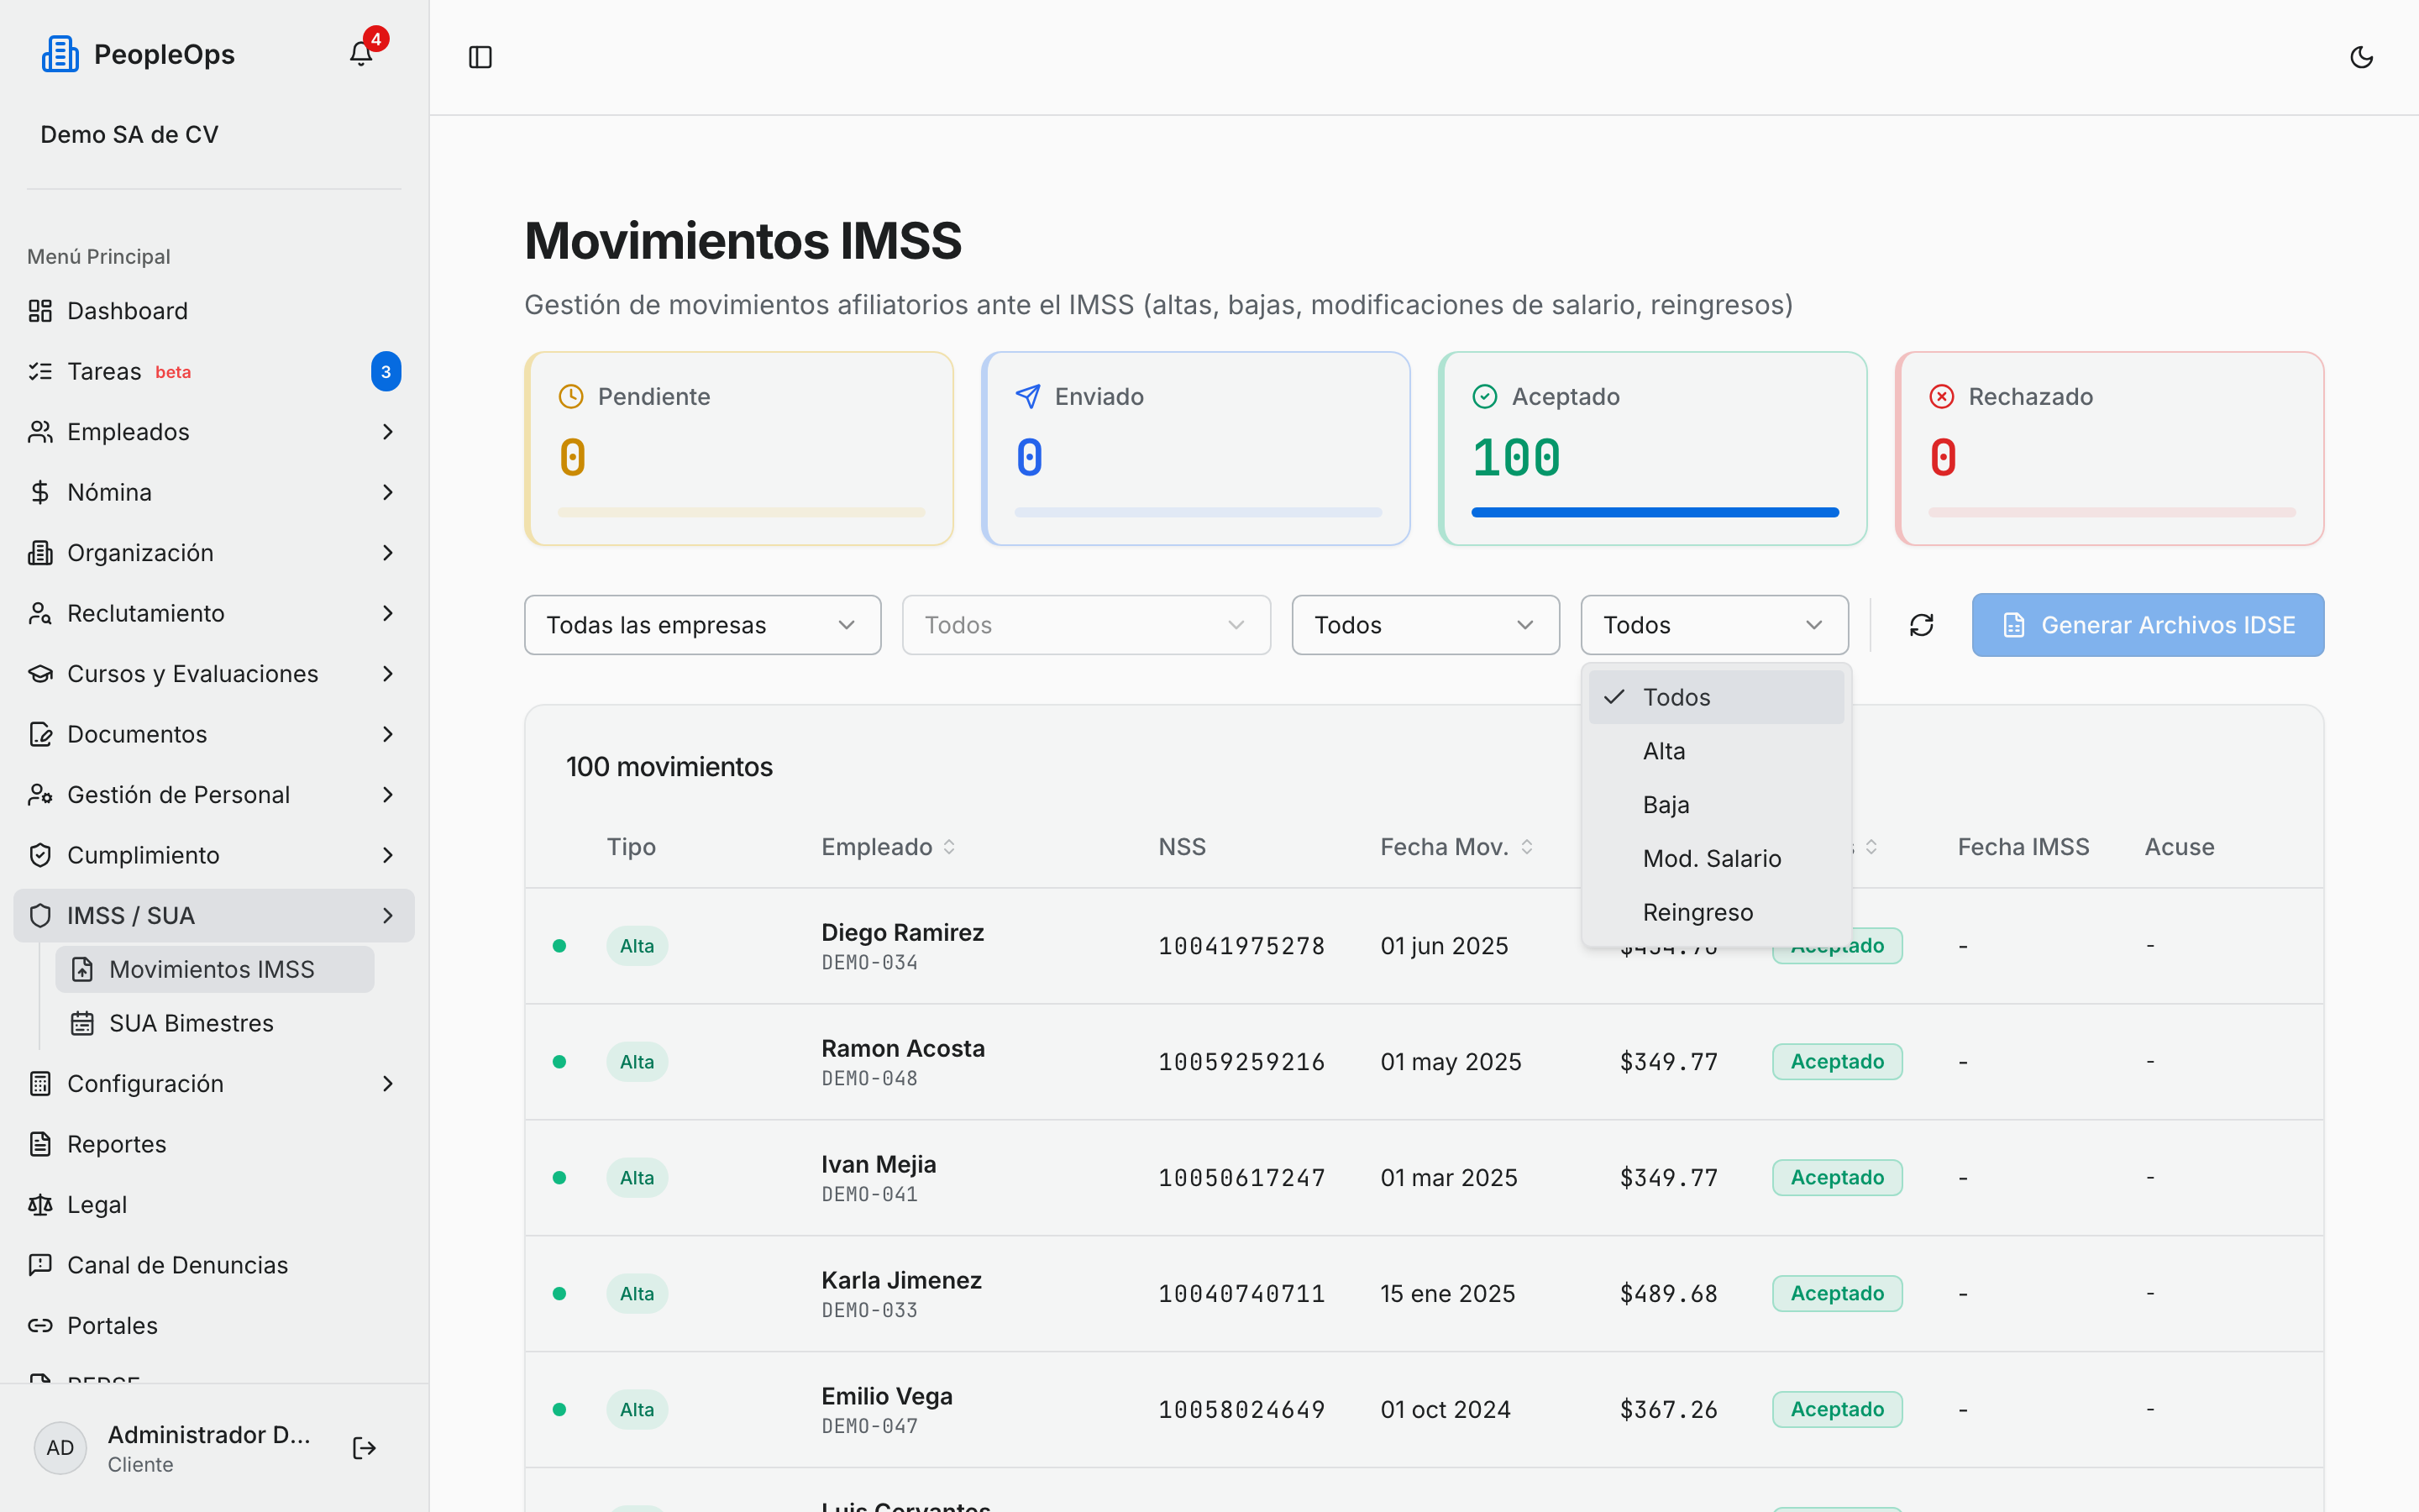This screenshot has height=1512, width=2419.
Task: Sort by Empleado column header
Action: coord(888,847)
